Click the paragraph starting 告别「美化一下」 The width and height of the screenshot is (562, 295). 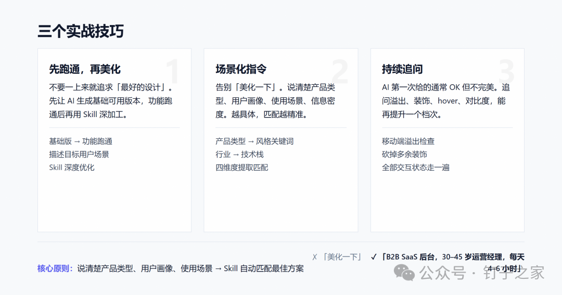coord(275,101)
